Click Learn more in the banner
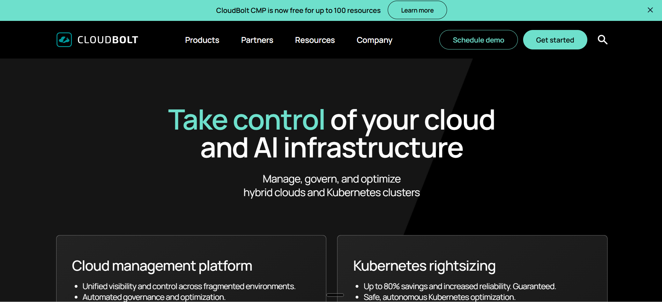 [417, 10]
